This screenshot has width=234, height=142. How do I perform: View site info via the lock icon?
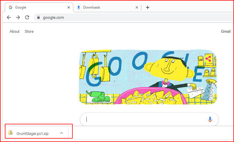coord(38,17)
